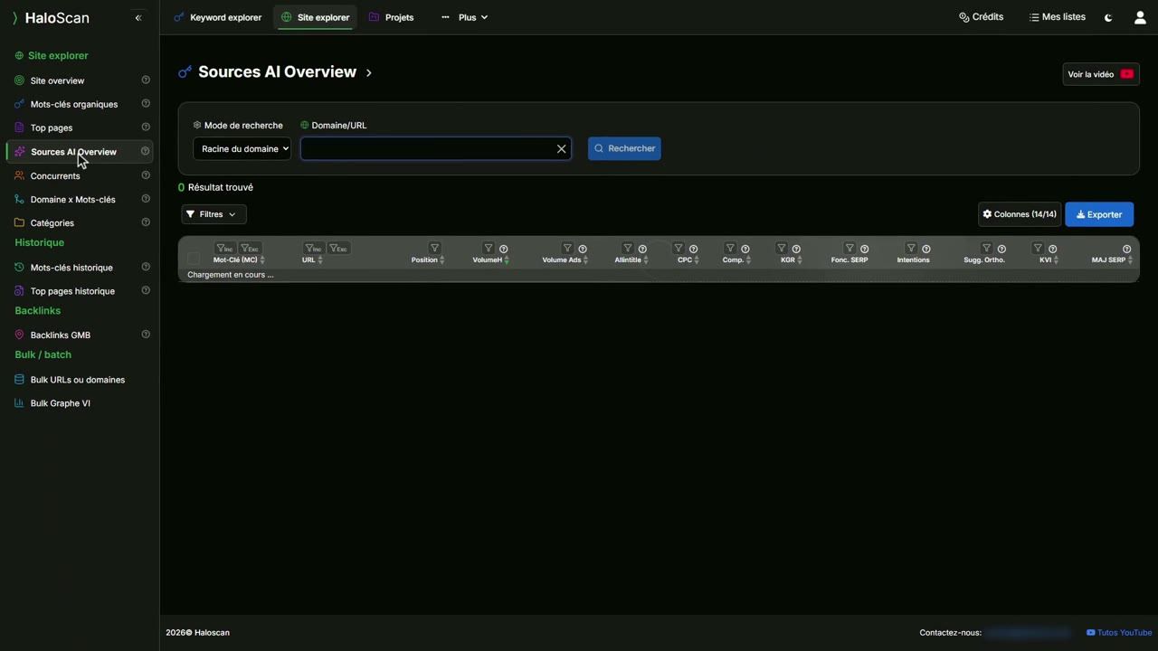Open the help icon next to Backlinks GMB
Image resolution: width=1158 pixels, height=651 pixels.
pos(146,334)
